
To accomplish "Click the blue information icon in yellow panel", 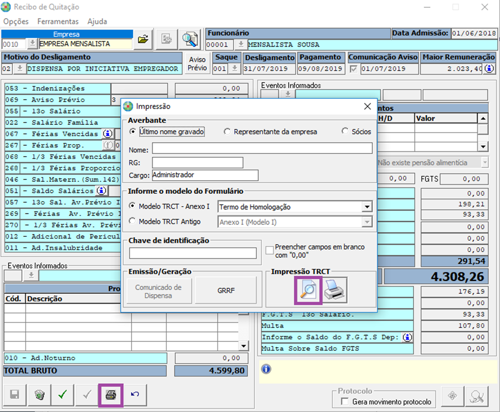I will 266,369.
